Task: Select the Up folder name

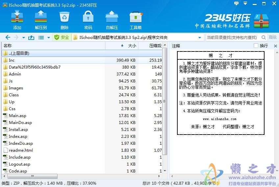Action: coord(12,102)
